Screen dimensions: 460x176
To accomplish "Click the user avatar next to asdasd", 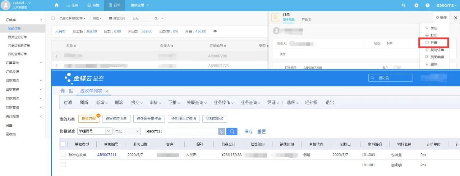I will pos(6,5).
